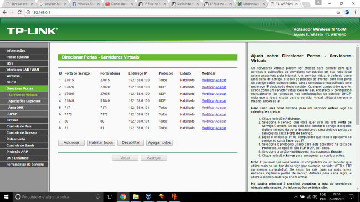The width and height of the screenshot is (360, 202).
Task: Click the Avançar button
Action: click(154, 158)
